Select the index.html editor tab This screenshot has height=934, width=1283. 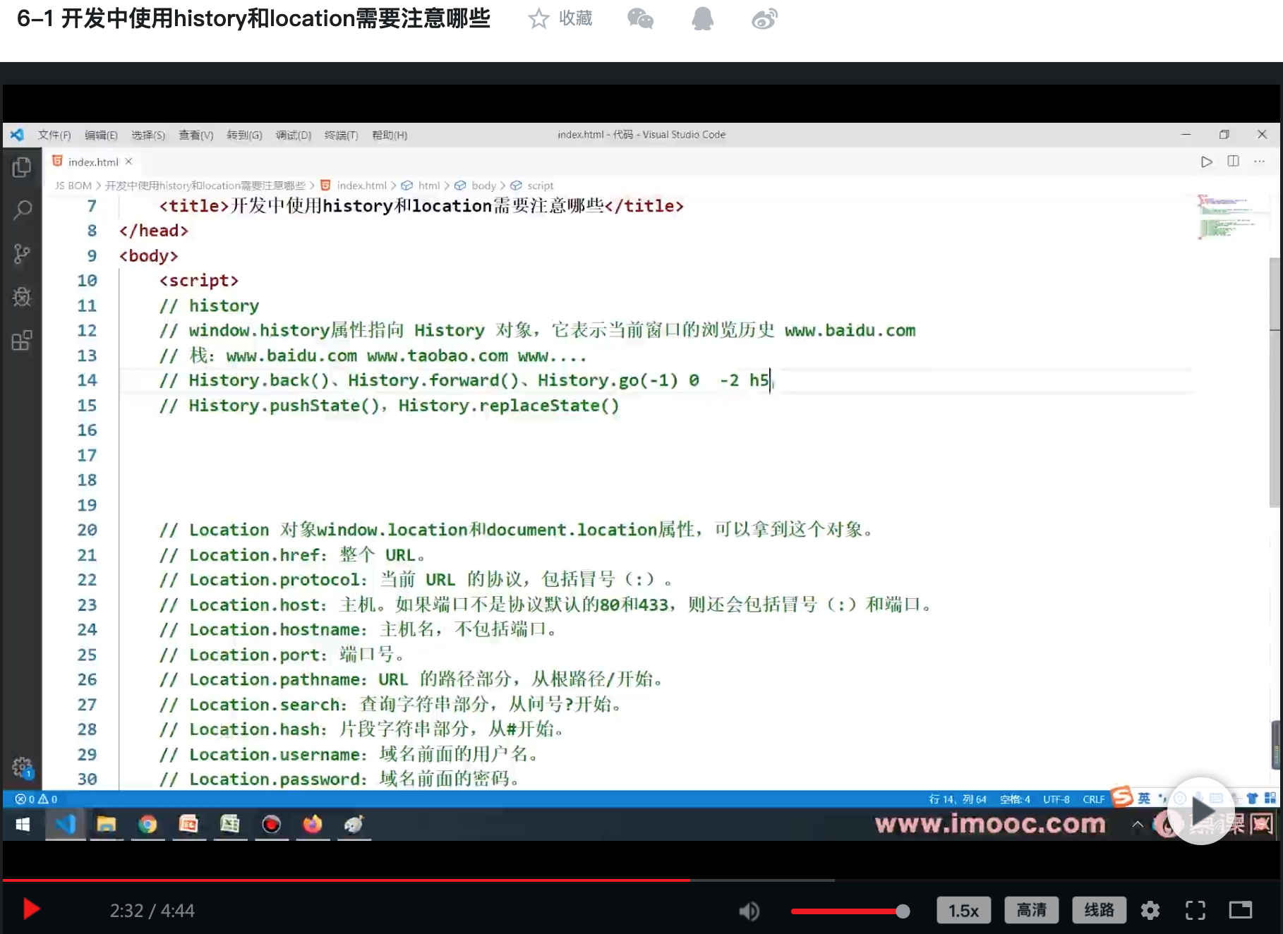pos(92,162)
